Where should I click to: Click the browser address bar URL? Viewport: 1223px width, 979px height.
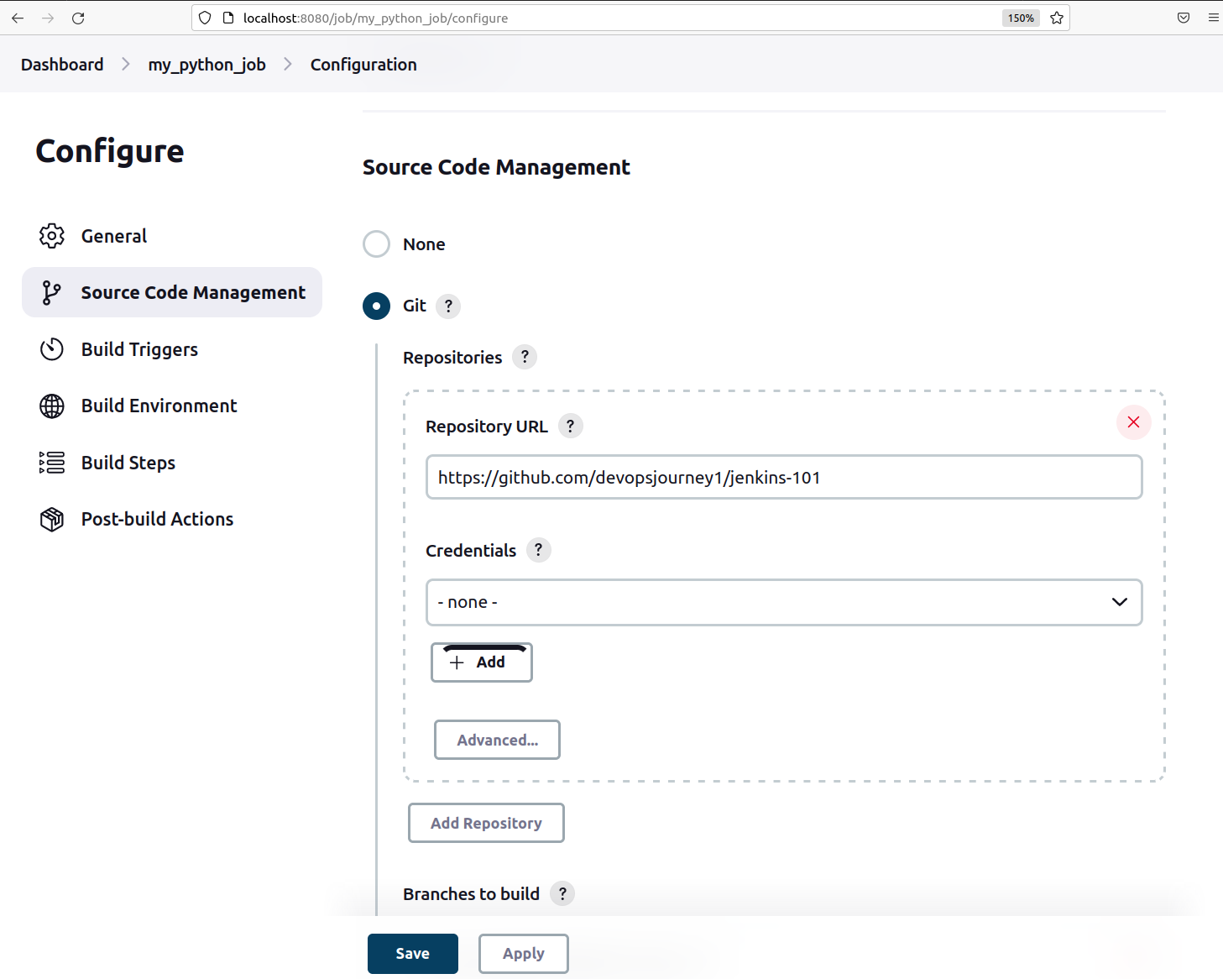click(x=375, y=18)
